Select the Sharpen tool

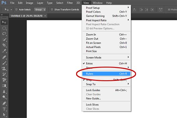coord(4,91)
